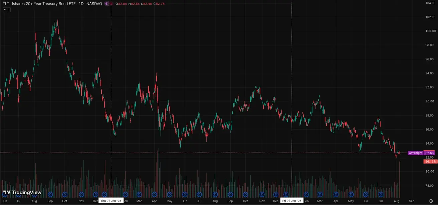
Task: Click the June 2026 dividend marker
Action: [x=366, y=194]
